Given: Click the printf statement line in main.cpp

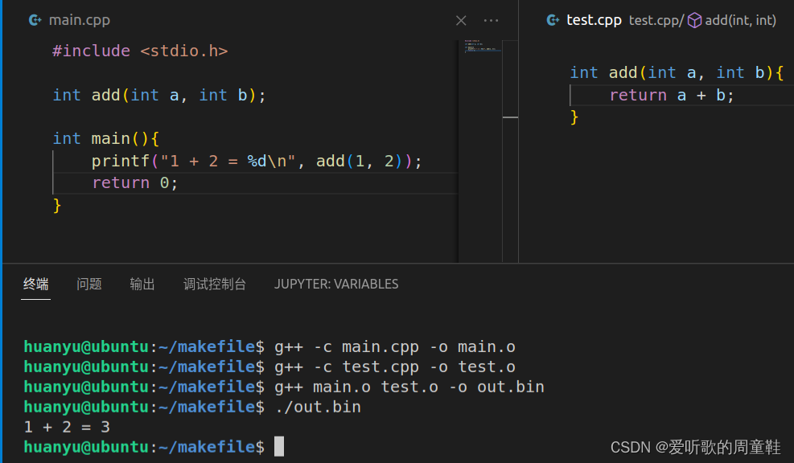Looking at the screenshot, I should coord(257,162).
